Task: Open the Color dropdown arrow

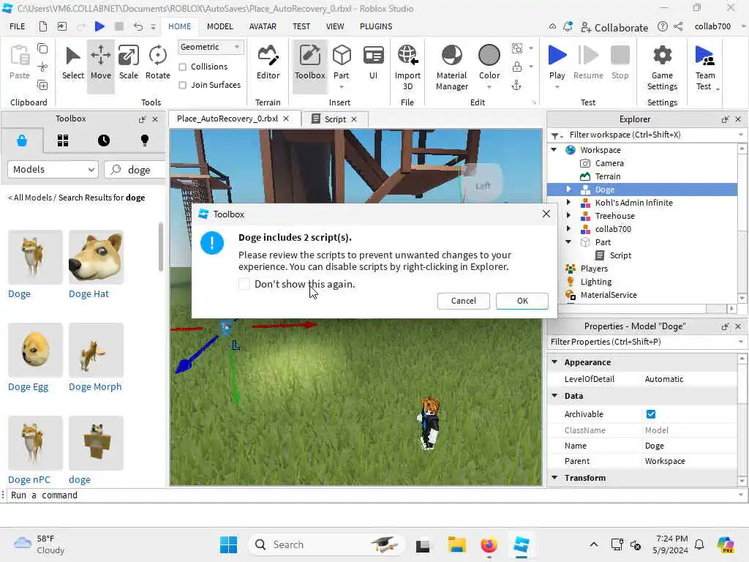Action: (x=489, y=87)
